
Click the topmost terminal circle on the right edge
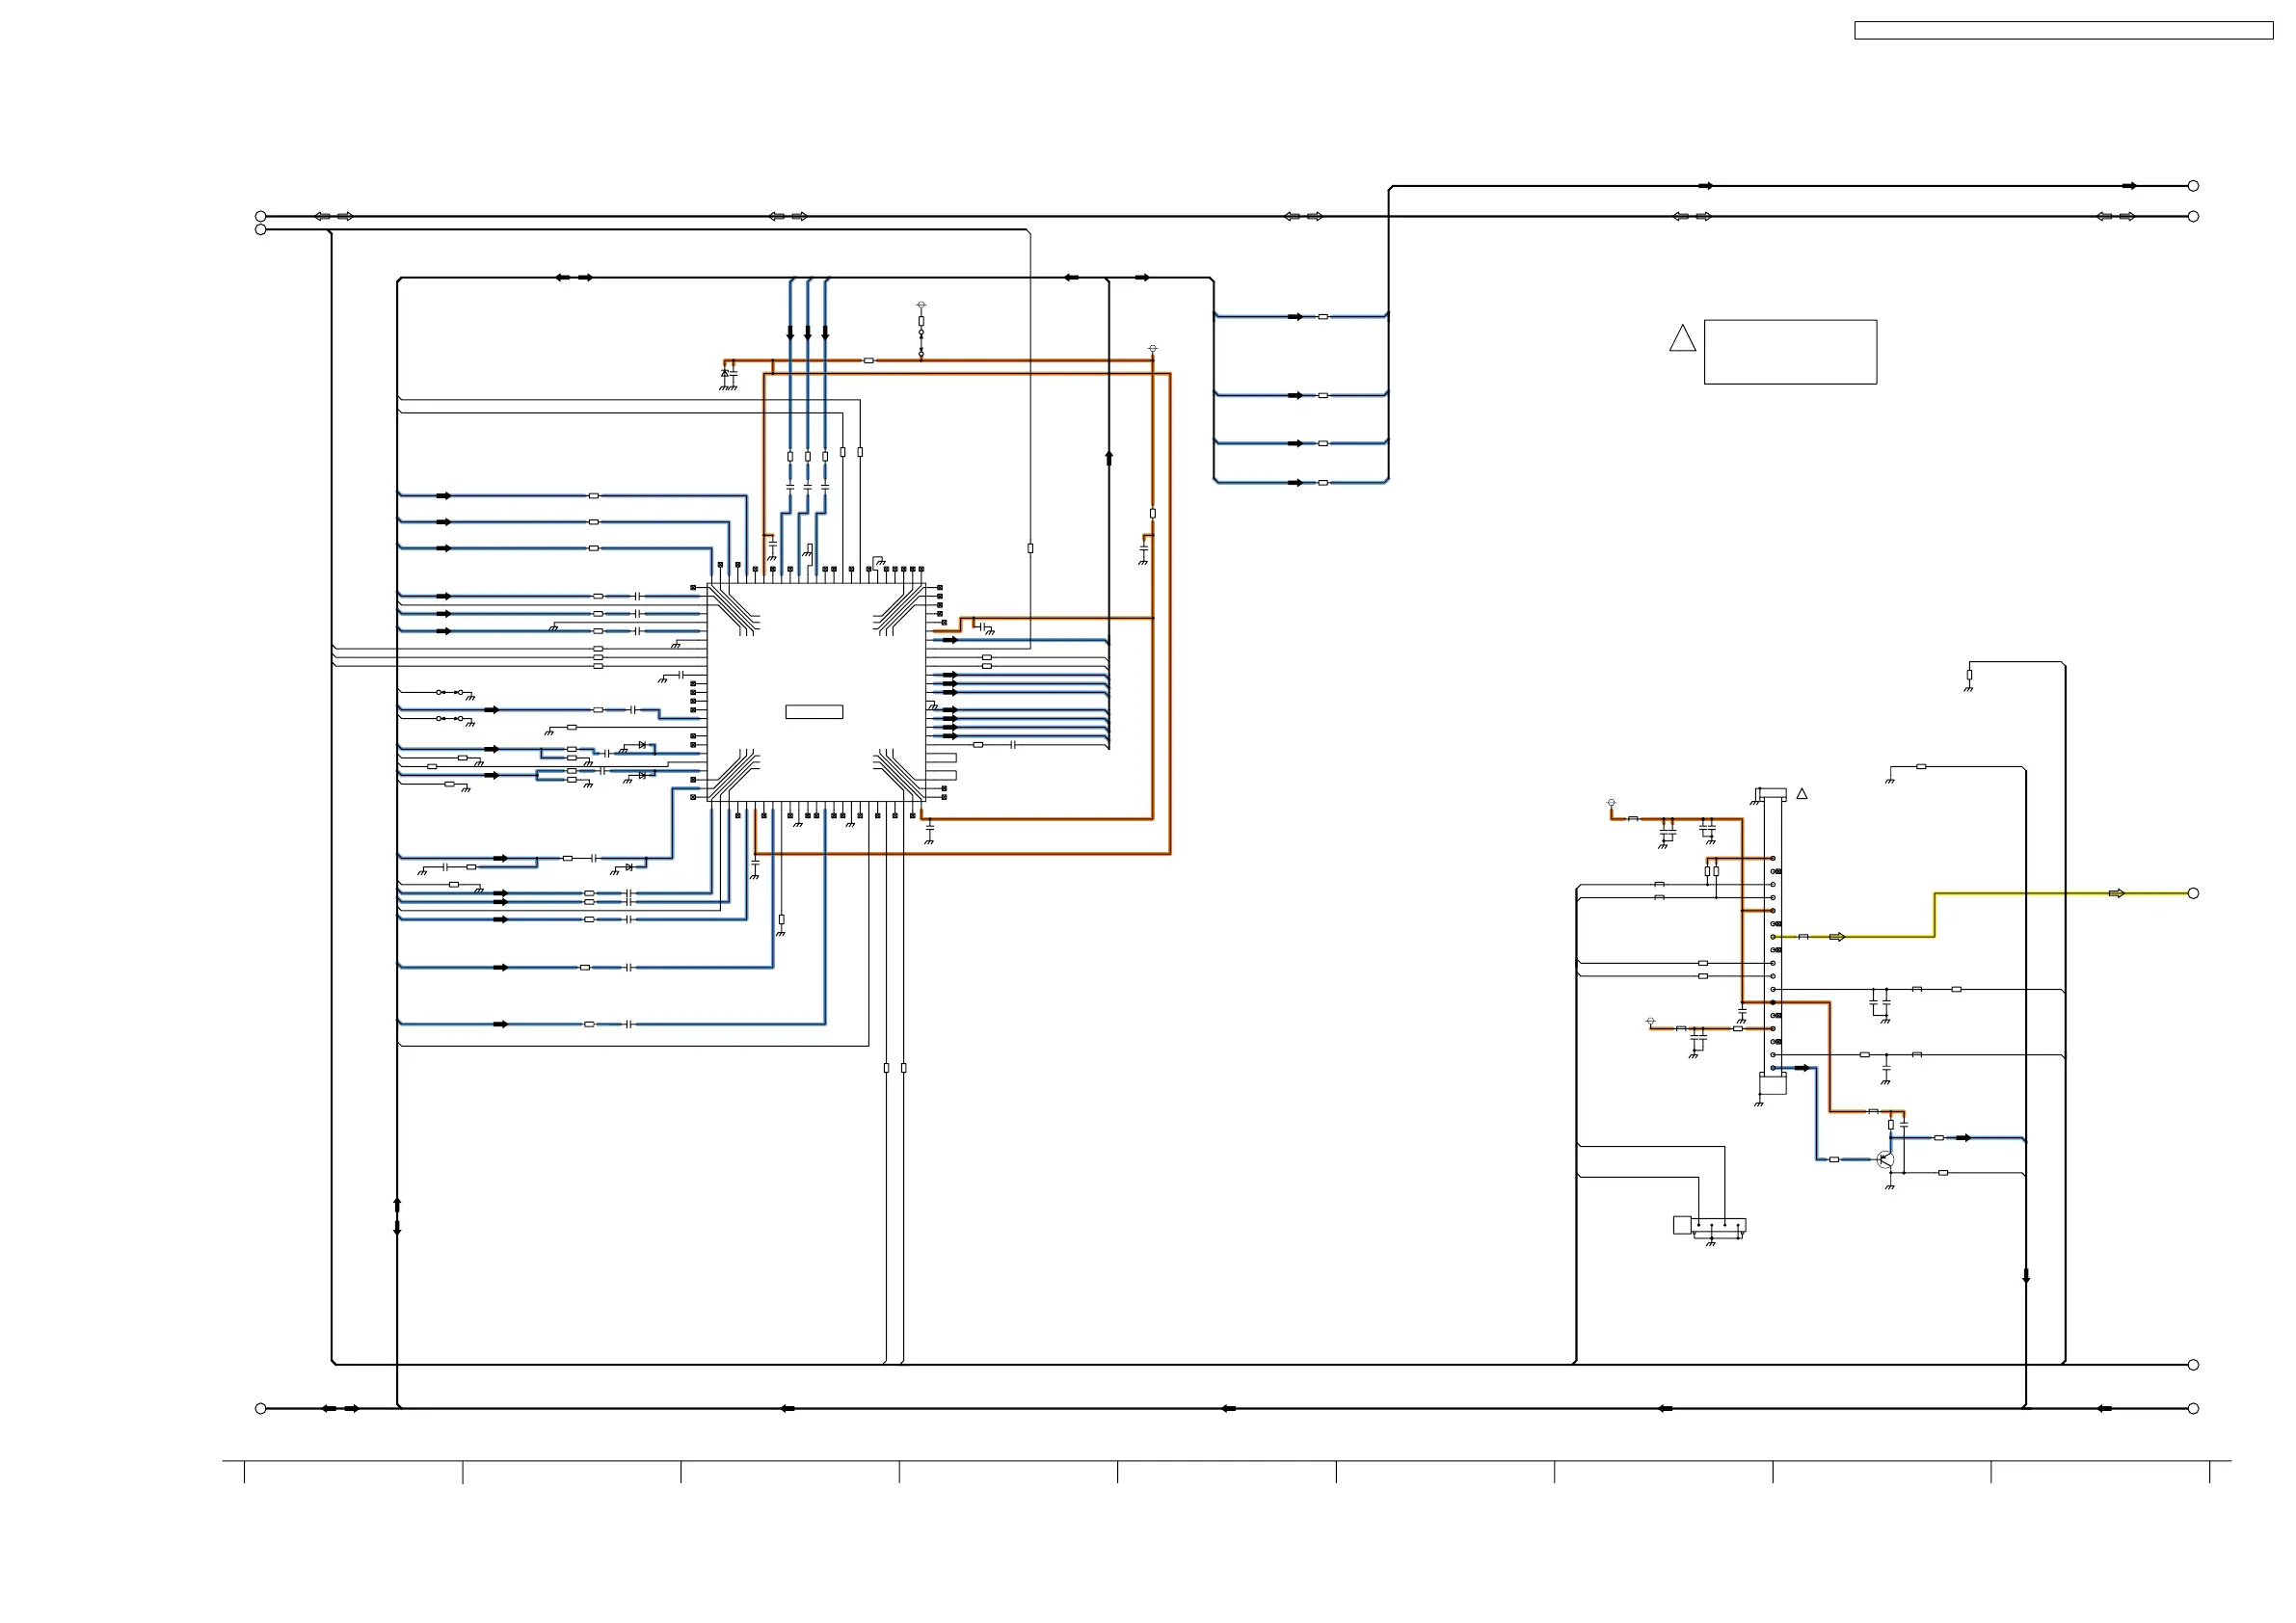(x=2193, y=186)
